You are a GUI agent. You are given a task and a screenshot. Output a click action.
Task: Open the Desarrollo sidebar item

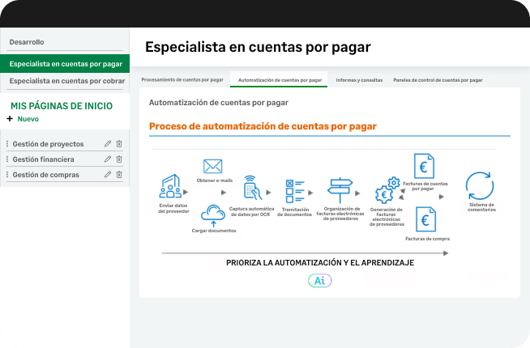(27, 42)
